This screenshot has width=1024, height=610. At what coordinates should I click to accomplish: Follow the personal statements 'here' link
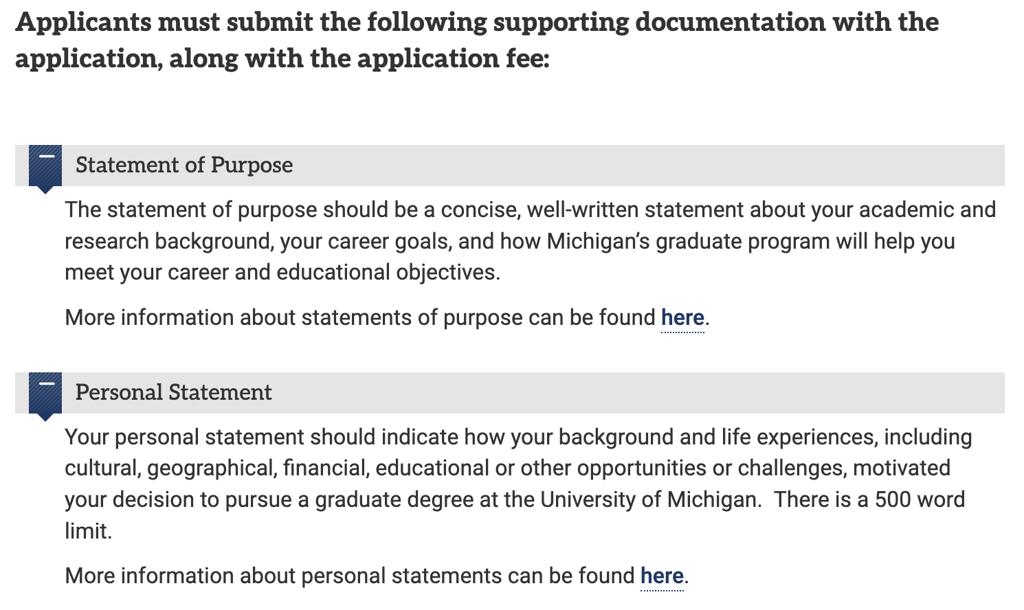coord(662,576)
